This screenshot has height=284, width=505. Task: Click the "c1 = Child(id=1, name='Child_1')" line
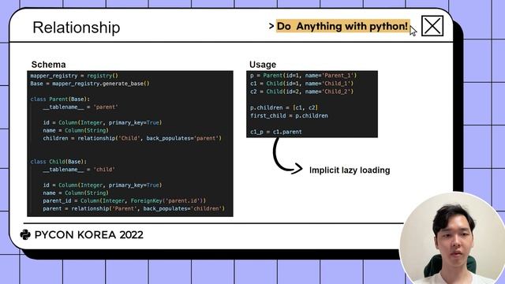[x=301, y=84]
